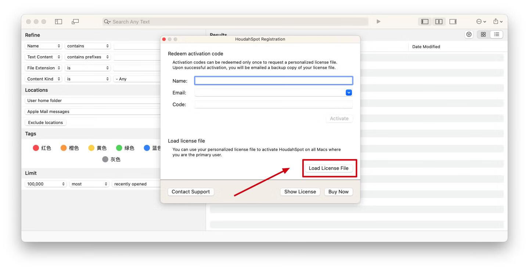
Task: Click the Text Content value field
Action: click(x=137, y=57)
